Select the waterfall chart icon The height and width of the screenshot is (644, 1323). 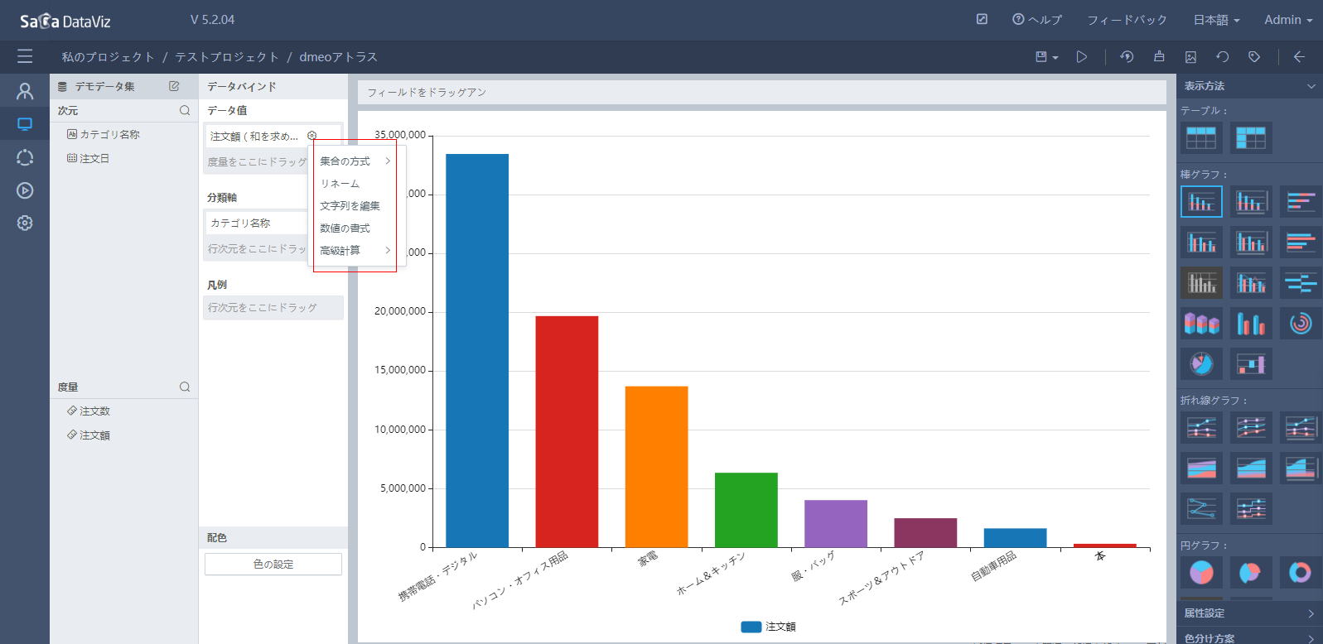click(1250, 364)
